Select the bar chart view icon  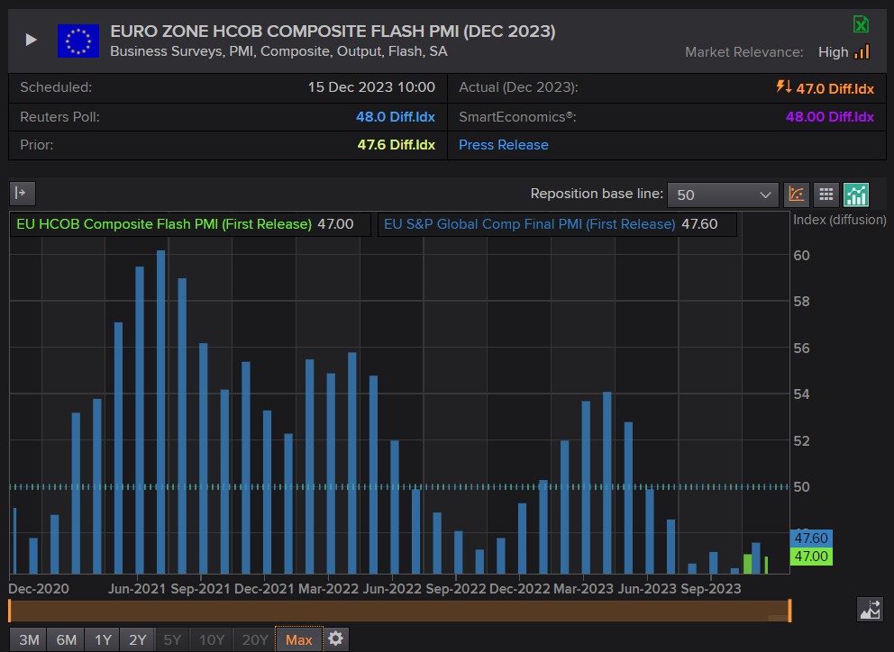tap(855, 195)
